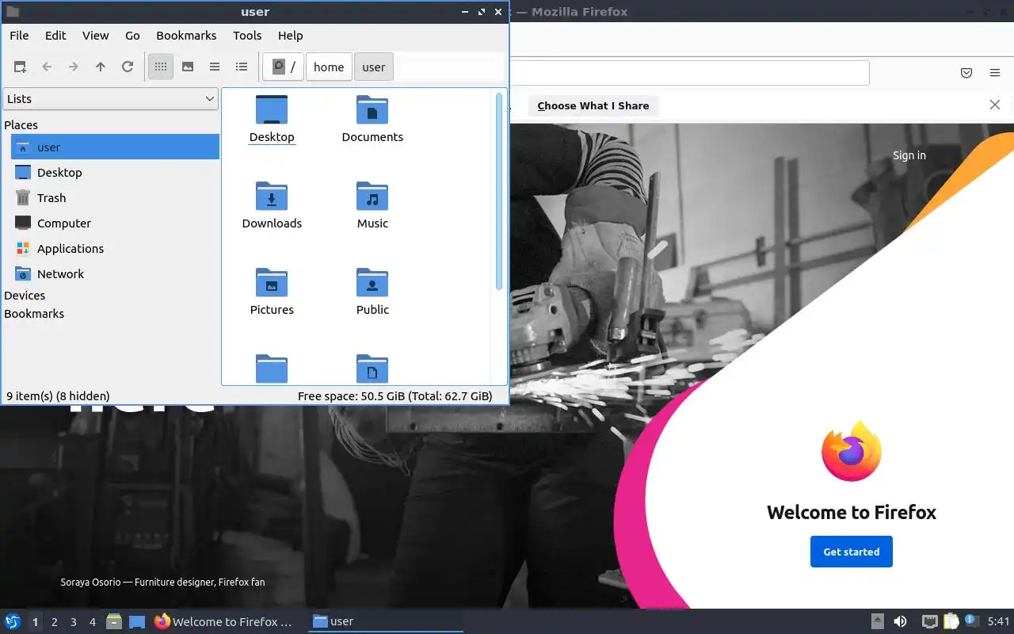The image size is (1014, 634).
Task: Go forward in folder history
Action: [74, 67]
